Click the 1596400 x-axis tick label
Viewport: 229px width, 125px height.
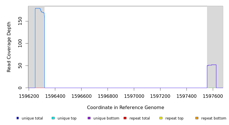55,96
